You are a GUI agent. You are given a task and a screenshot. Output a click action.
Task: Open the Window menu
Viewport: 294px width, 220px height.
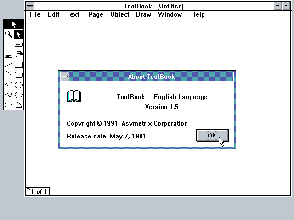pos(170,15)
